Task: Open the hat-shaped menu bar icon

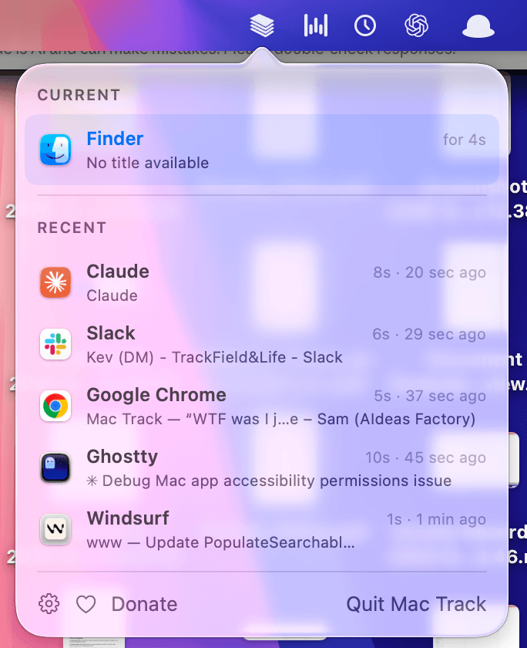Action: click(478, 26)
